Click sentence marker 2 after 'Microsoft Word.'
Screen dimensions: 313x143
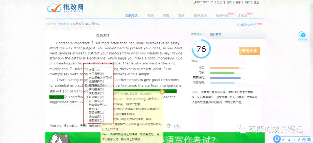[163, 69]
